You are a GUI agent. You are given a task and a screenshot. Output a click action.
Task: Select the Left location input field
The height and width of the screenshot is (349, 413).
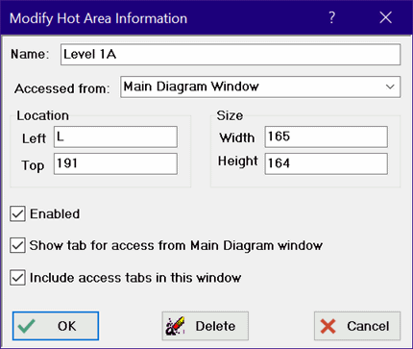115,137
